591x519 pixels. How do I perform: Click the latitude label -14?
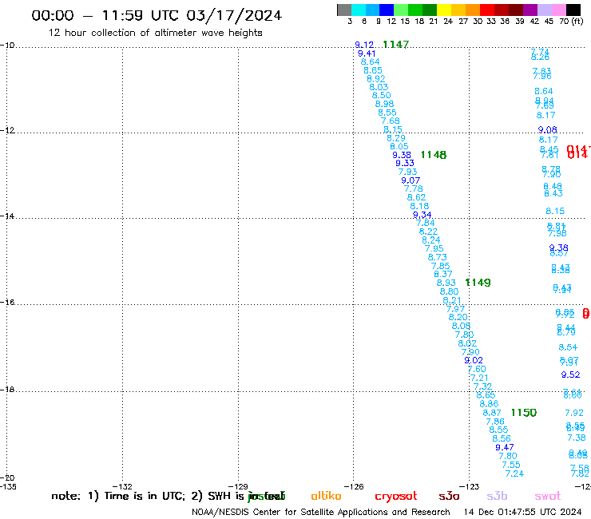7,216
